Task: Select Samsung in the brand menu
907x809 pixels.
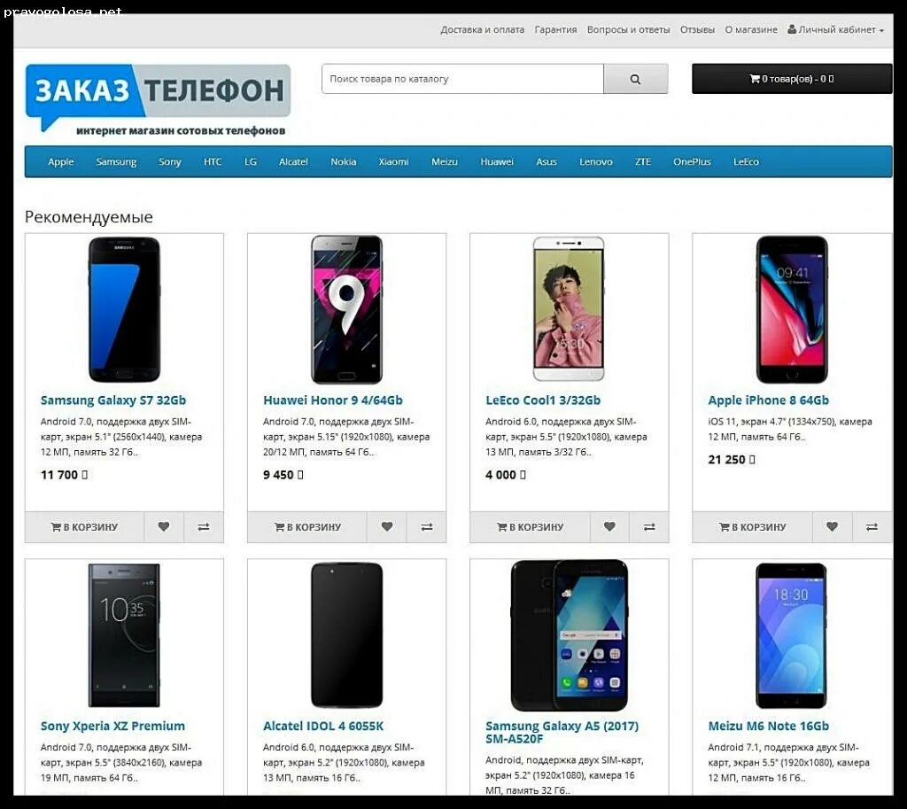Action: coord(116,161)
